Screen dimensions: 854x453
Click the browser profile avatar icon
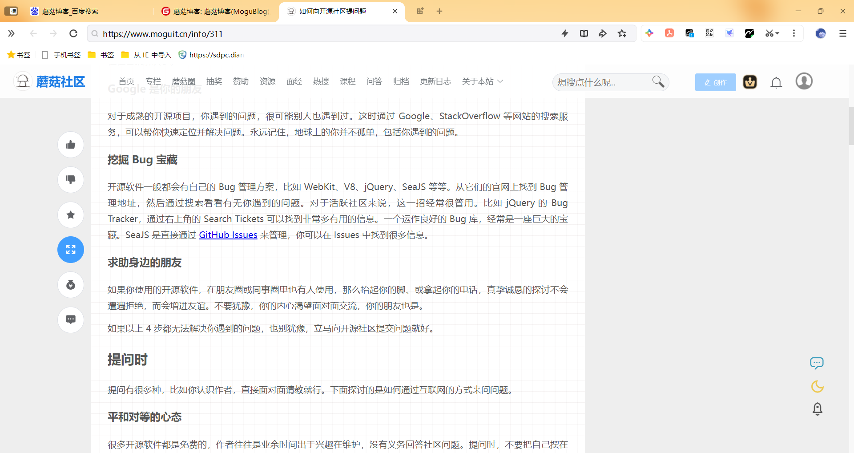pos(821,33)
